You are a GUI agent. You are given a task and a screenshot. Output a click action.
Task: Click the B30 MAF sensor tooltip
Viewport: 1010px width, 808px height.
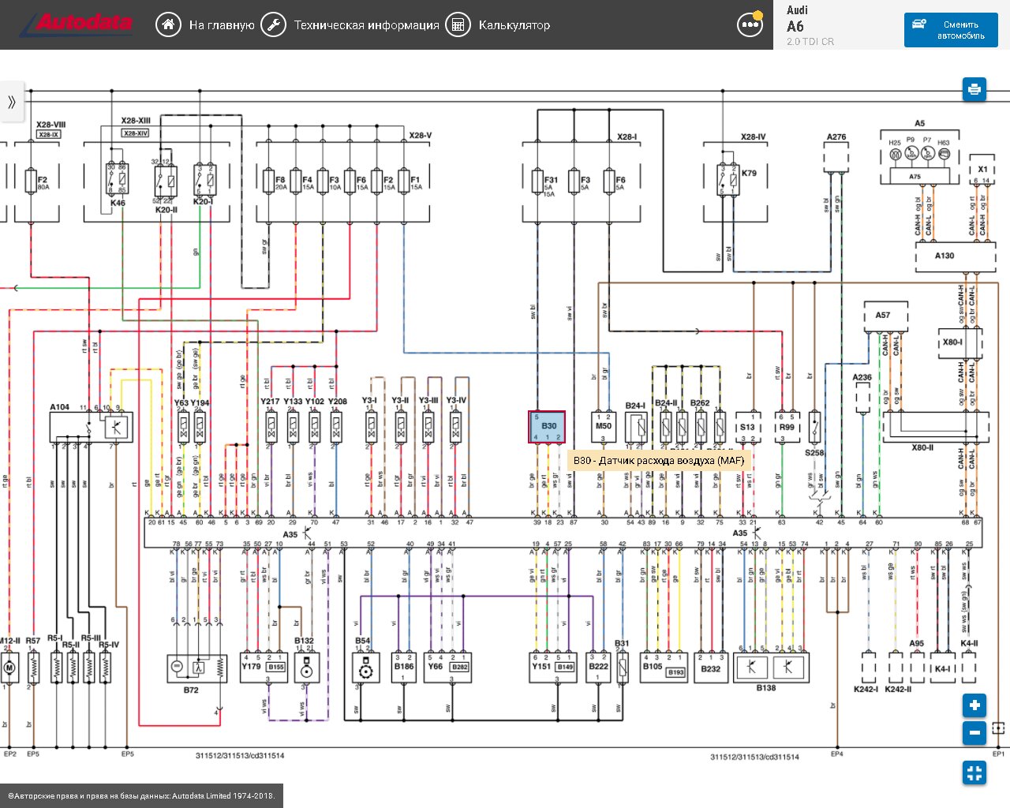[x=658, y=461]
